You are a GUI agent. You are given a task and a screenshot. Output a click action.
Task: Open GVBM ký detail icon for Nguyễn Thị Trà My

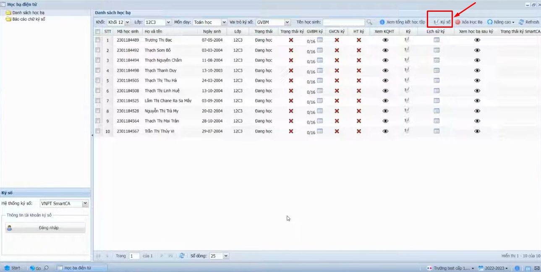[x=320, y=111]
